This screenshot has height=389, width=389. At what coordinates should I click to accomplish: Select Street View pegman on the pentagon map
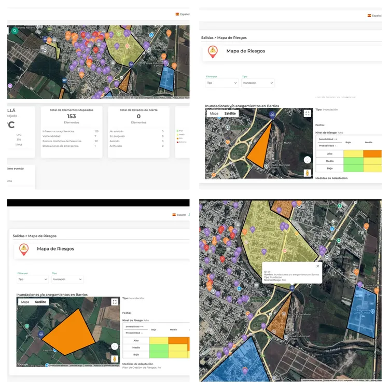(x=114, y=358)
